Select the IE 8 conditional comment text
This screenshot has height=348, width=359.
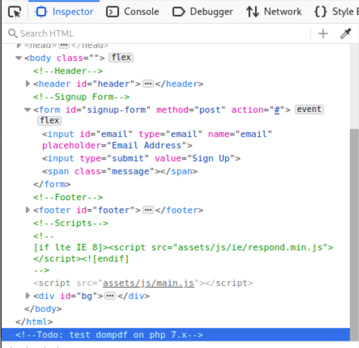click(x=183, y=253)
